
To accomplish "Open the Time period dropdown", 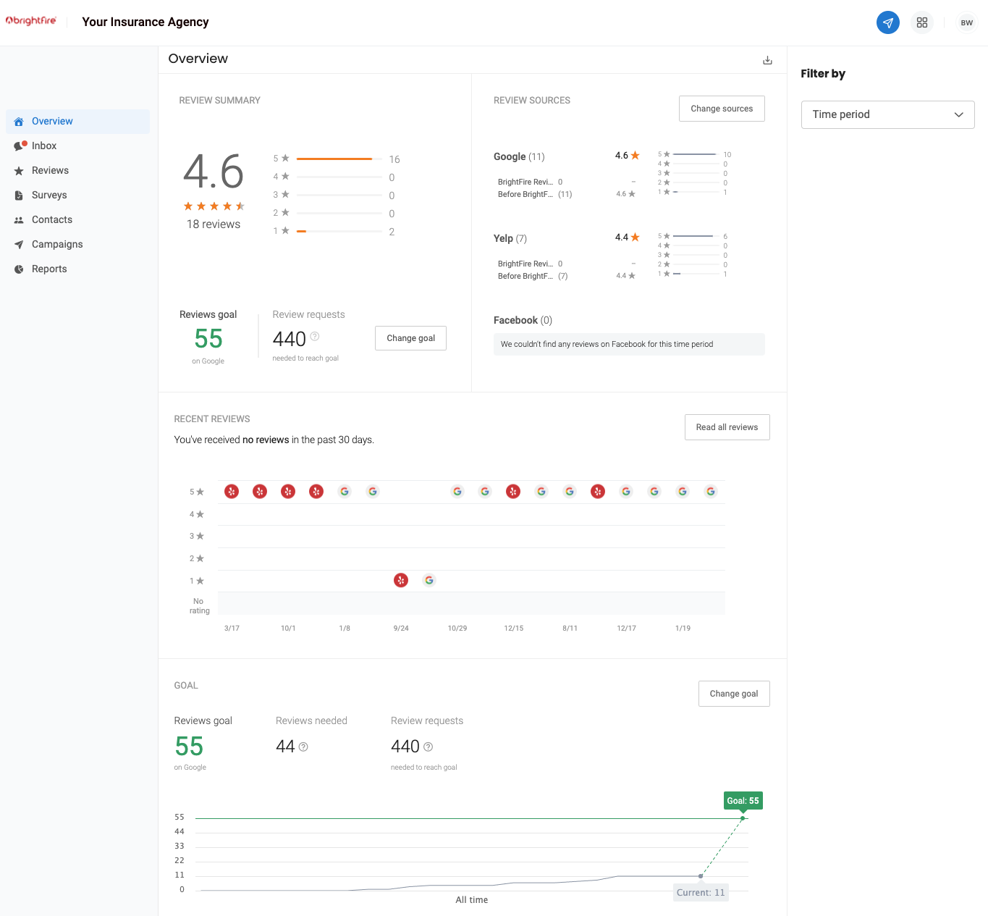I will click(887, 114).
